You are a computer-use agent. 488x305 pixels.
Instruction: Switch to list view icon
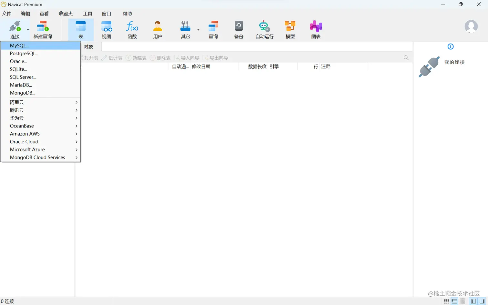[x=454, y=301]
